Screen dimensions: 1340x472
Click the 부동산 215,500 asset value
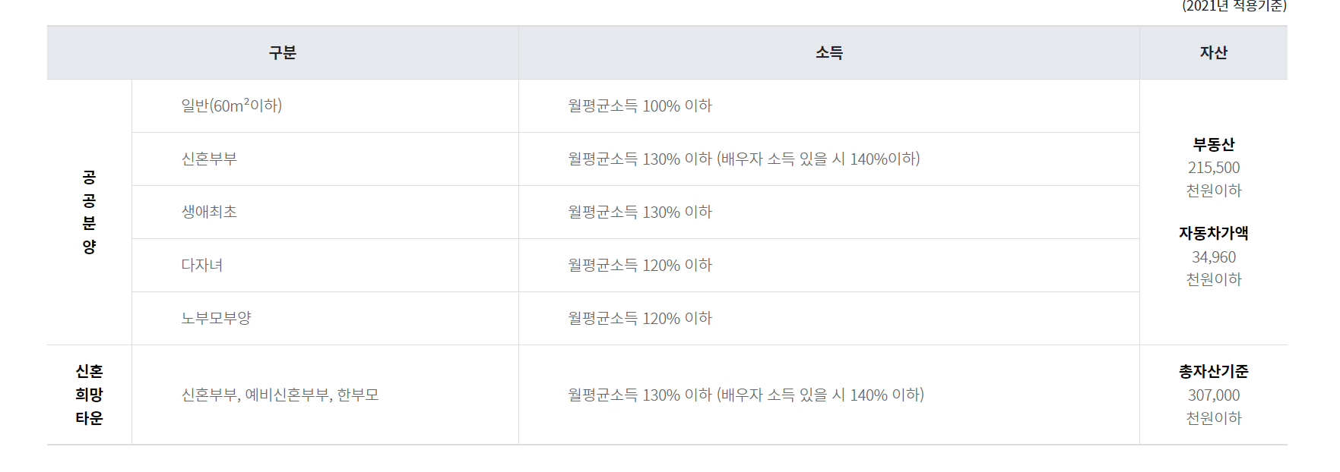tap(1214, 167)
